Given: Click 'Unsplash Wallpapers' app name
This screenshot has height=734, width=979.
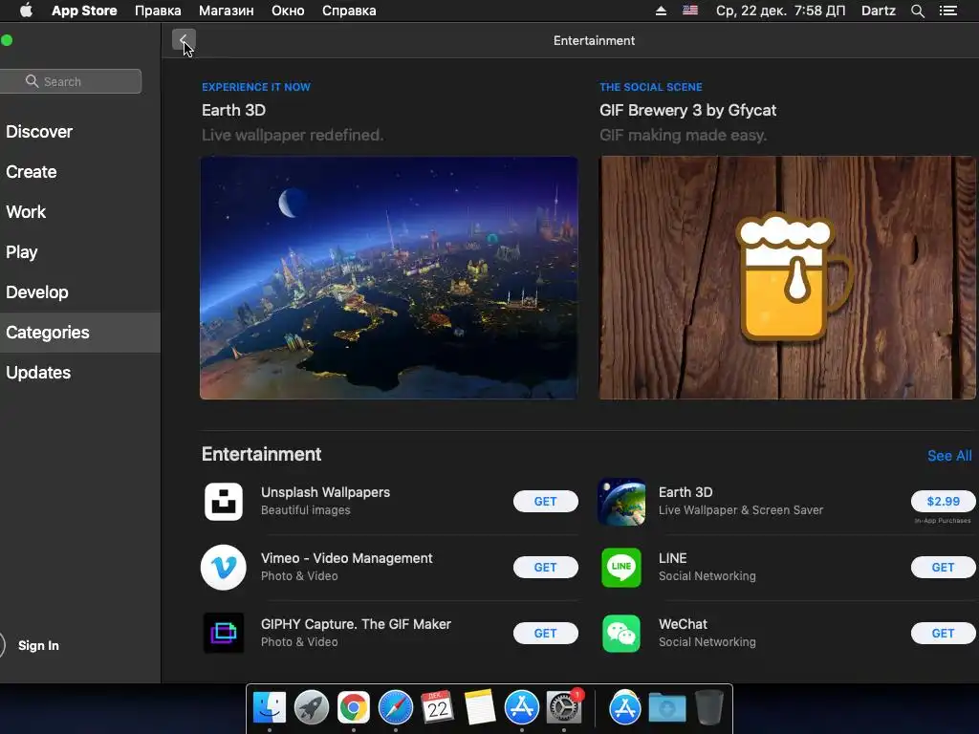Looking at the screenshot, I should pos(325,492).
